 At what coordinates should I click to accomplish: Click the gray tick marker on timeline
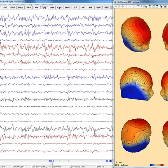click(68, 161)
